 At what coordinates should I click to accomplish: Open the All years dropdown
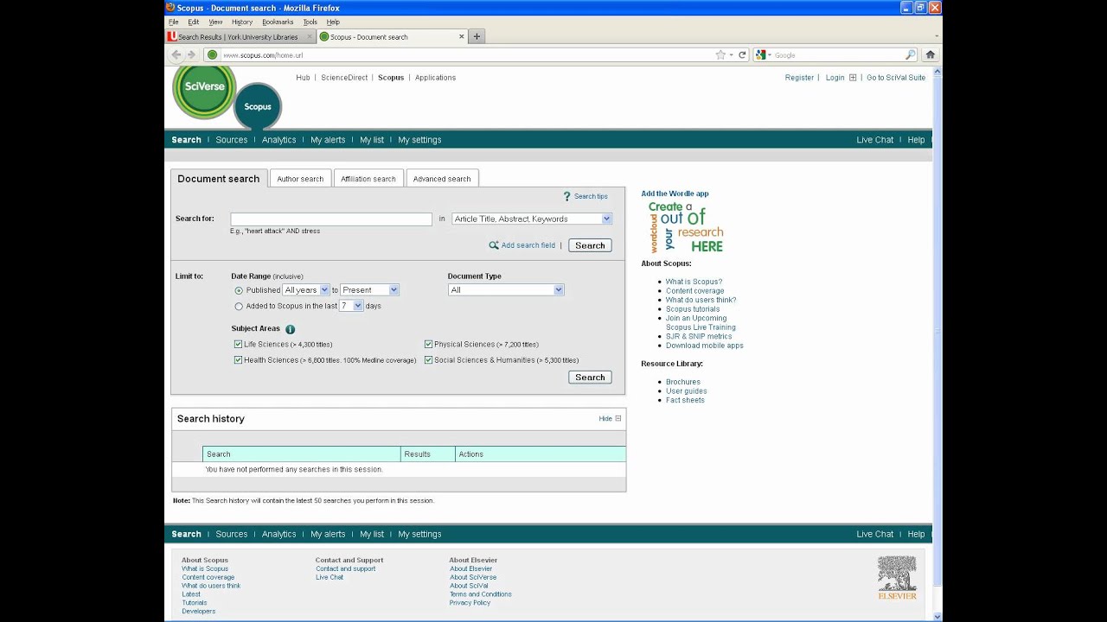tap(306, 290)
